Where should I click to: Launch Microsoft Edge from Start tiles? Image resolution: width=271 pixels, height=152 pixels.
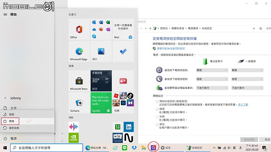[79, 51]
